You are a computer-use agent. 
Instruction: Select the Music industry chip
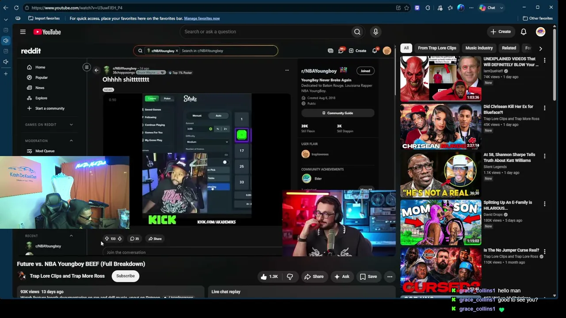pyautogui.click(x=479, y=48)
